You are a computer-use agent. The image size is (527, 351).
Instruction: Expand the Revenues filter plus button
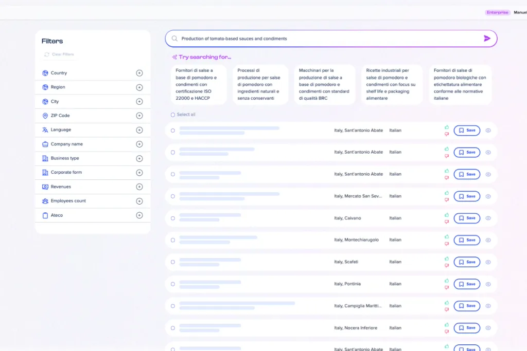click(x=139, y=187)
